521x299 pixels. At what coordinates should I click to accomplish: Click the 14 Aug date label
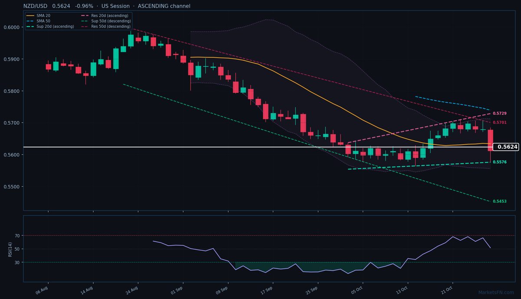pyautogui.click(x=87, y=289)
